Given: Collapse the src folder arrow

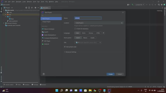Looking at the screenshot, I should [6, 17].
